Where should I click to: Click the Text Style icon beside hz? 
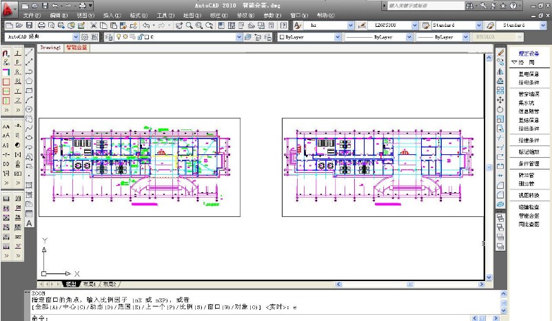coord(298,25)
